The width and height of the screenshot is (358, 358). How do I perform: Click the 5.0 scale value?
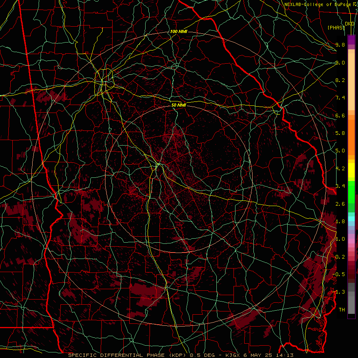click(340, 151)
